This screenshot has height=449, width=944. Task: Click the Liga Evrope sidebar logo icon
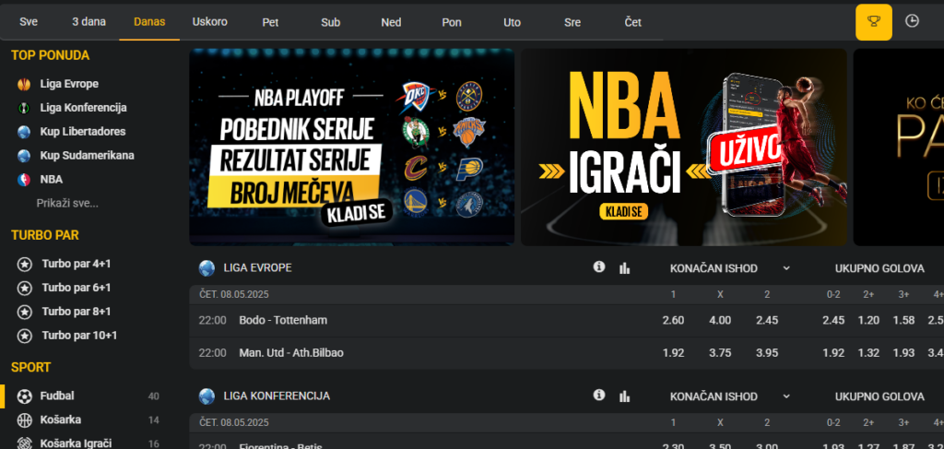(x=24, y=84)
